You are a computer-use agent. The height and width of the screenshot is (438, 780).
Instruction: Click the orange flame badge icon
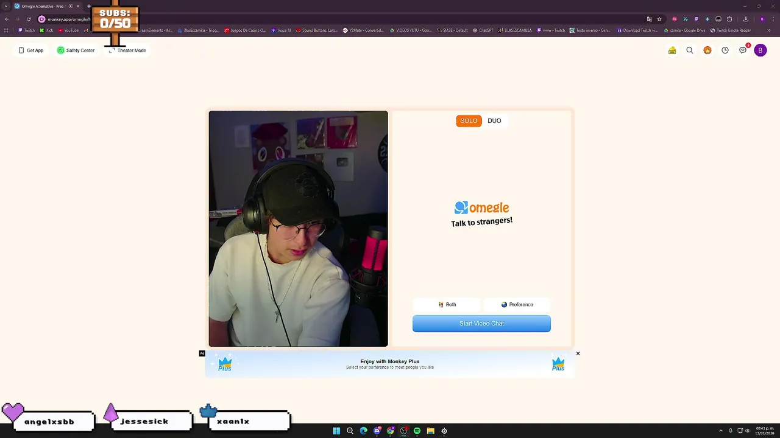707,50
